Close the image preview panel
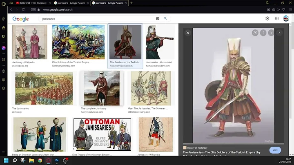The height and width of the screenshot is (165, 294). click(x=188, y=33)
